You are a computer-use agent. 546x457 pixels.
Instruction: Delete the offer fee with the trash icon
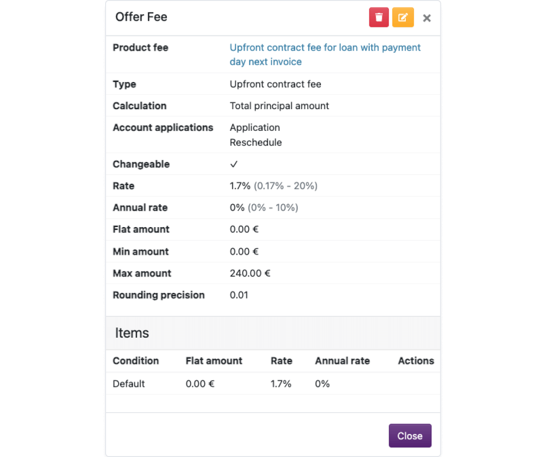379,17
